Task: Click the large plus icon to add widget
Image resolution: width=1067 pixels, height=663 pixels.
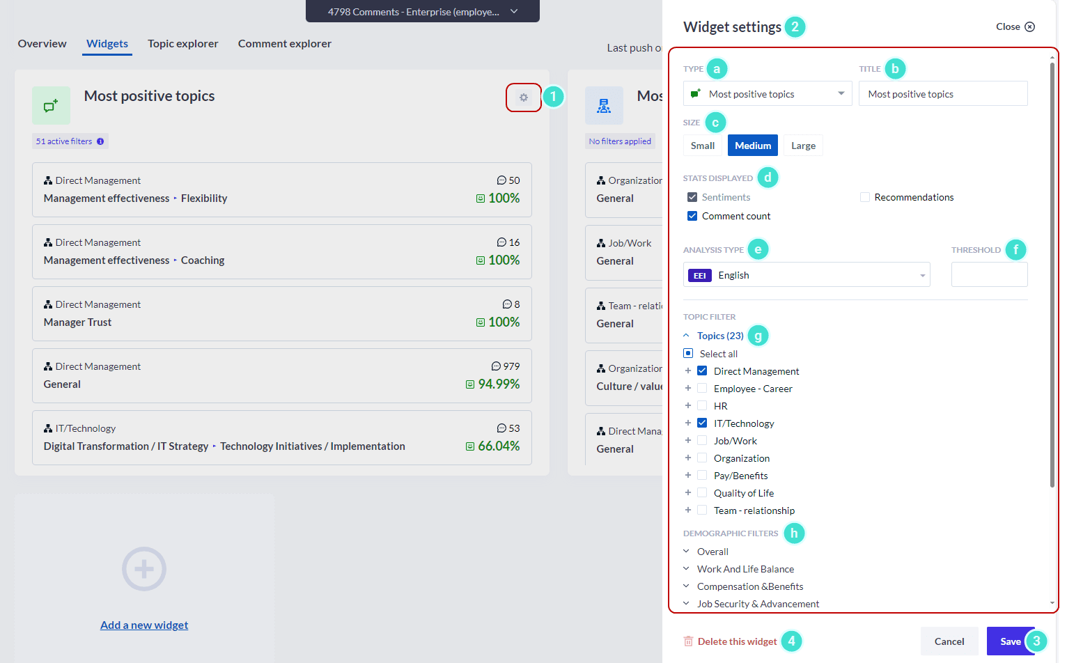Action: coord(144,569)
